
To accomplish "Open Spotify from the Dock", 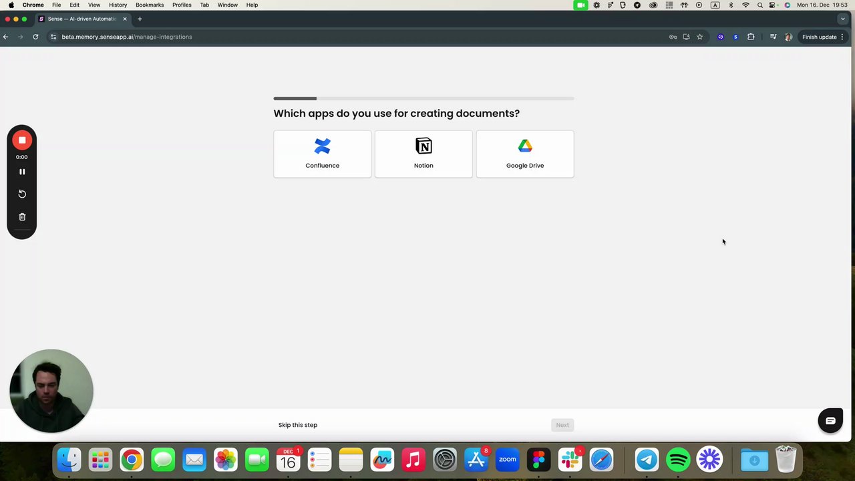I will click(678, 460).
